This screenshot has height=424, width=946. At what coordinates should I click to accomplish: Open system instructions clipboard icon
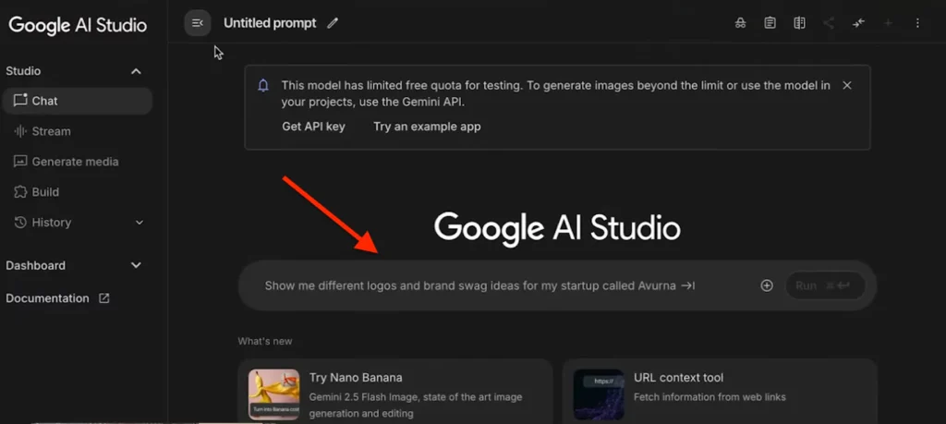770,23
